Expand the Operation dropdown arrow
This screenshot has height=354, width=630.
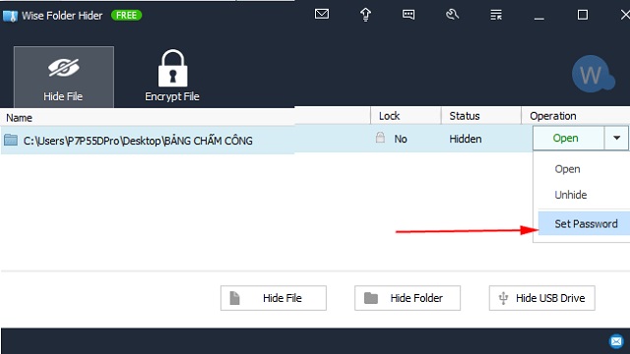616,138
